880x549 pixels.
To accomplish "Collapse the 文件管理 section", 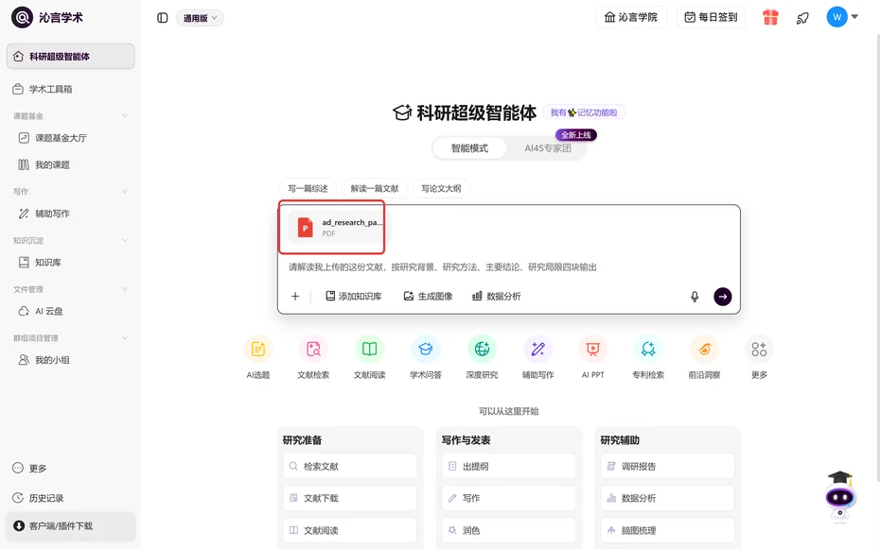I will [125, 289].
